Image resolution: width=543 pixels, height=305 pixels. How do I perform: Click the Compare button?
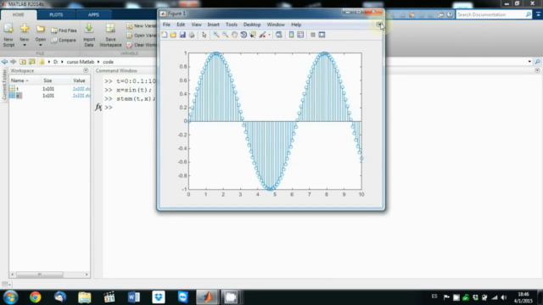point(64,40)
